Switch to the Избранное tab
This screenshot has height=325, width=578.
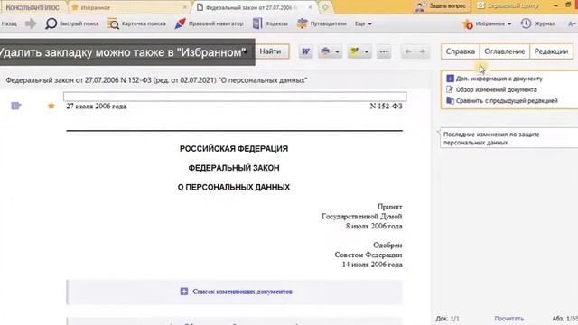(95, 7)
